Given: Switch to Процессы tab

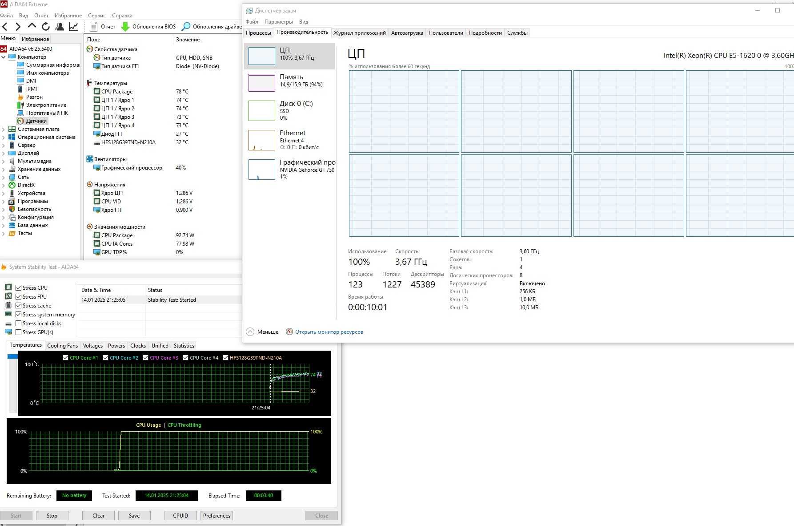Looking at the screenshot, I should (258, 33).
